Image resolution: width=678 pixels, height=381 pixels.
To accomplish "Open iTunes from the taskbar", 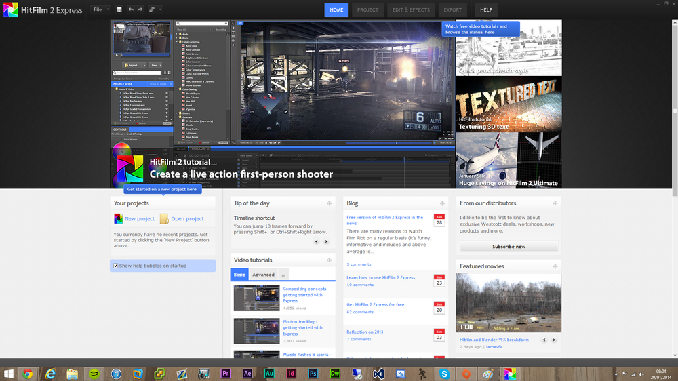I will pyautogui.click(x=116, y=374).
